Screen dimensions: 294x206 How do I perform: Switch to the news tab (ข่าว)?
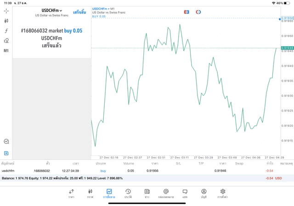[x=147, y=193]
